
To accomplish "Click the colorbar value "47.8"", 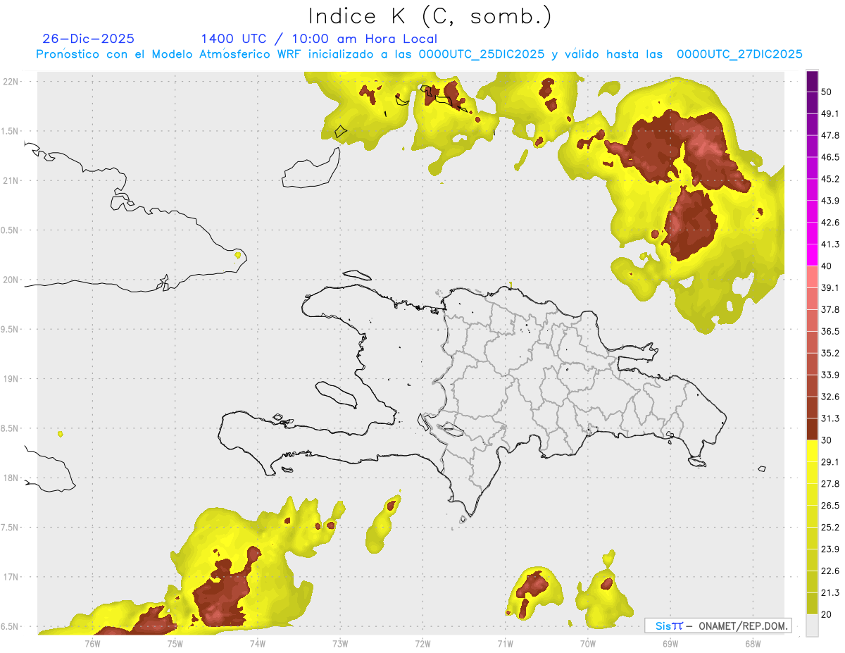I will (x=830, y=135).
